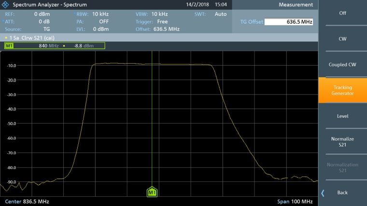
Task: Select Coupled CW mode
Action: pyautogui.click(x=342, y=65)
